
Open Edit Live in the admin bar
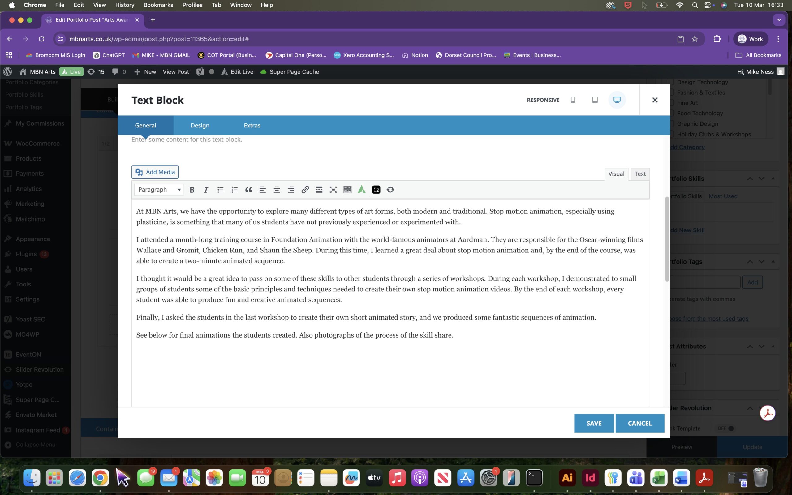click(x=237, y=72)
